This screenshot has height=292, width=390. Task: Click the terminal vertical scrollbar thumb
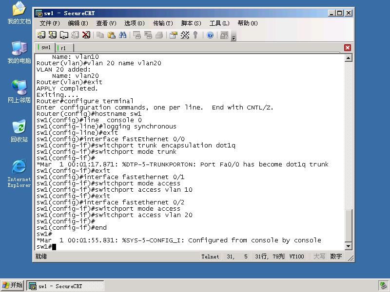coord(348,225)
